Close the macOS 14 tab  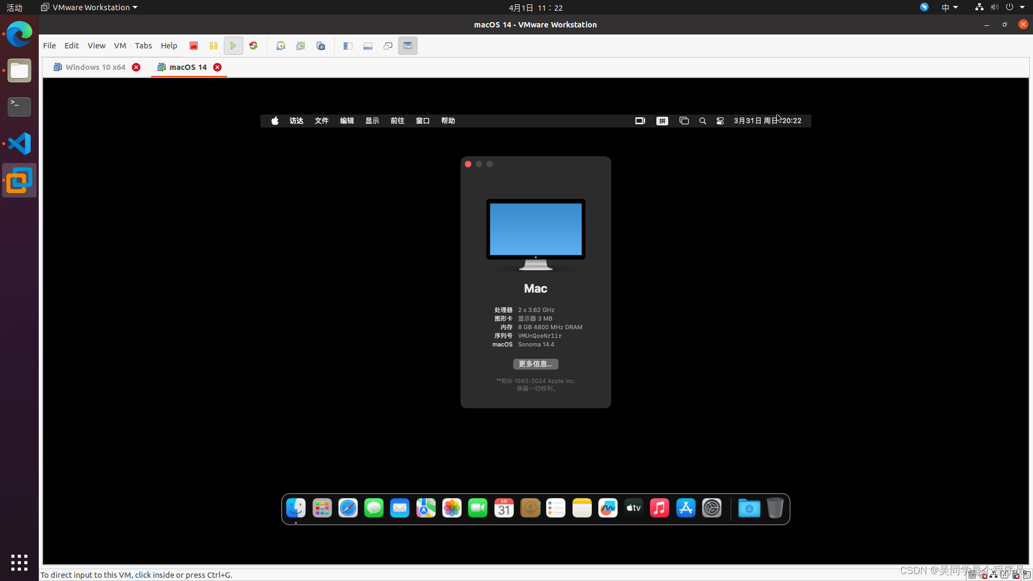pyautogui.click(x=217, y=67)
